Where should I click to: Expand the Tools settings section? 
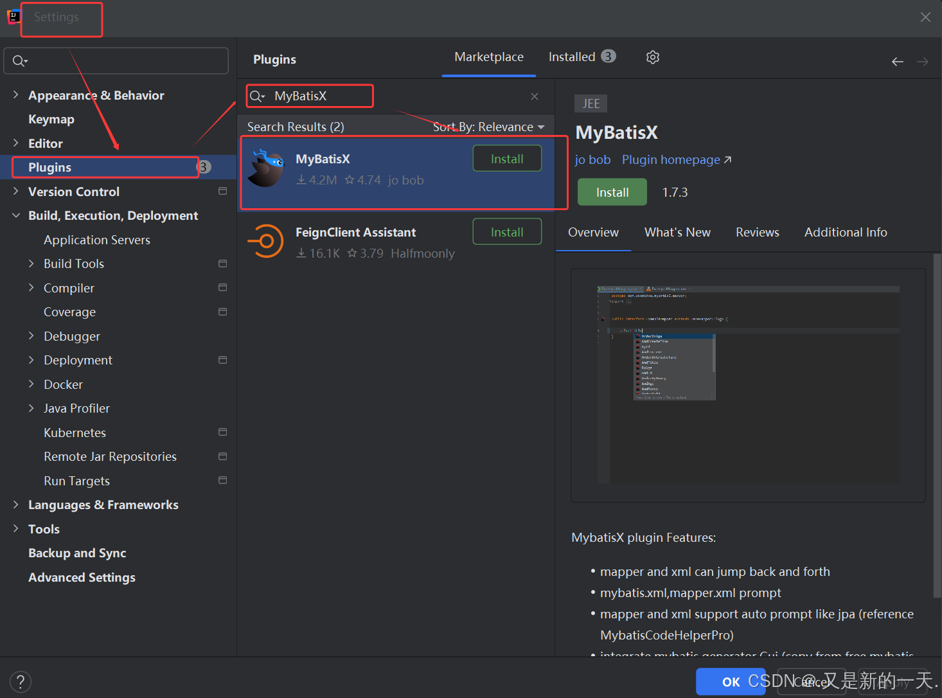pos(15,529)
